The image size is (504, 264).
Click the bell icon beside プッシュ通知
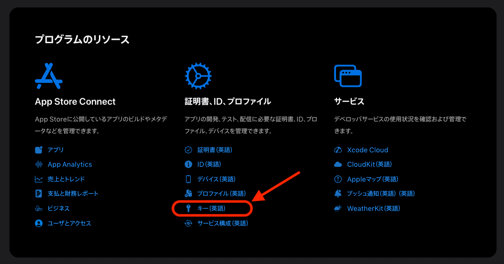[x=338, y=194]
